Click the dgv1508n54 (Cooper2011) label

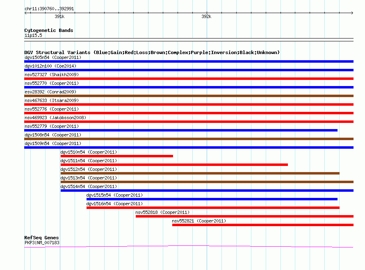53,135
